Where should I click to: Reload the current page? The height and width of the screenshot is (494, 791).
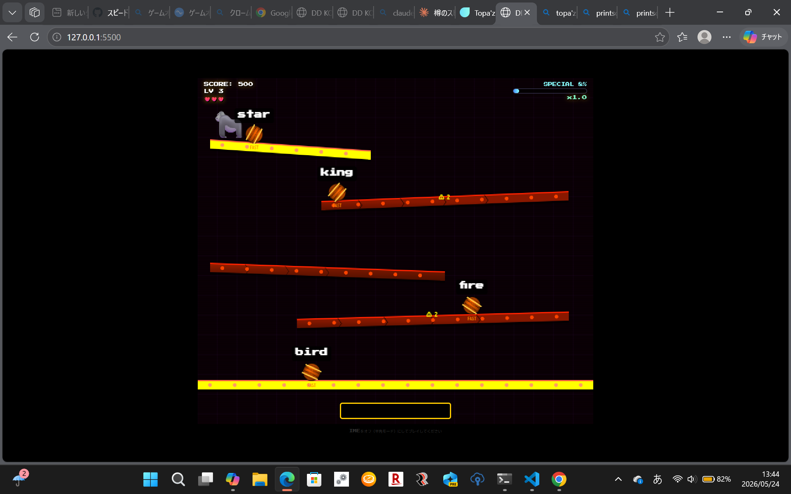coord(35,37)
